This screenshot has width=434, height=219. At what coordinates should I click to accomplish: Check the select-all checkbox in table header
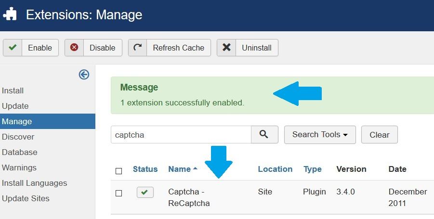(x=119, y=171)
